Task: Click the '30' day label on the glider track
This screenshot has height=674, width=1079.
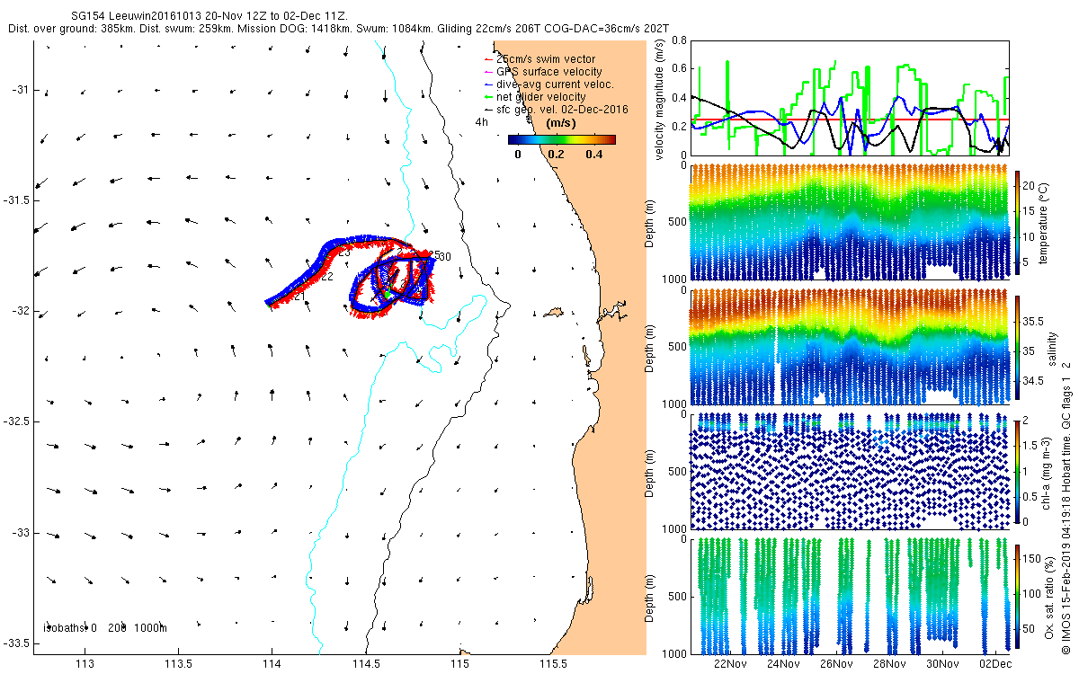Action: pos(444,256)
